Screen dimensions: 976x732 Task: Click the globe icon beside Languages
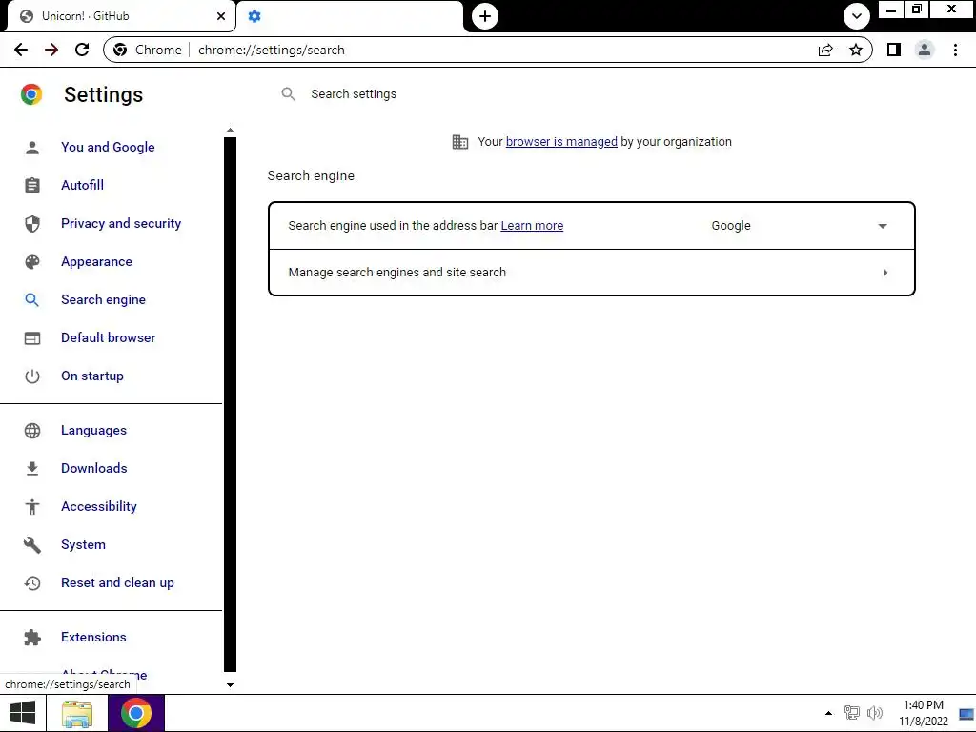[x=32, y=431]
